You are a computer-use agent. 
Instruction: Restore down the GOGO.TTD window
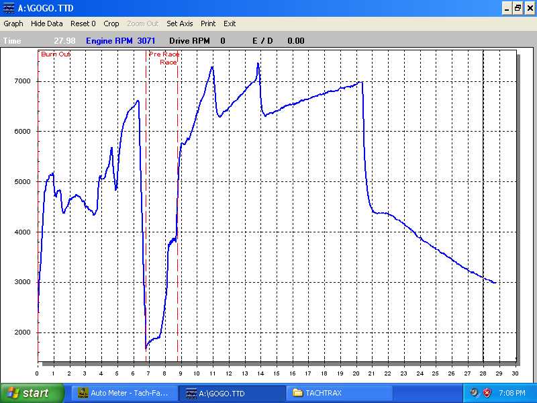[x=518, y=8]
